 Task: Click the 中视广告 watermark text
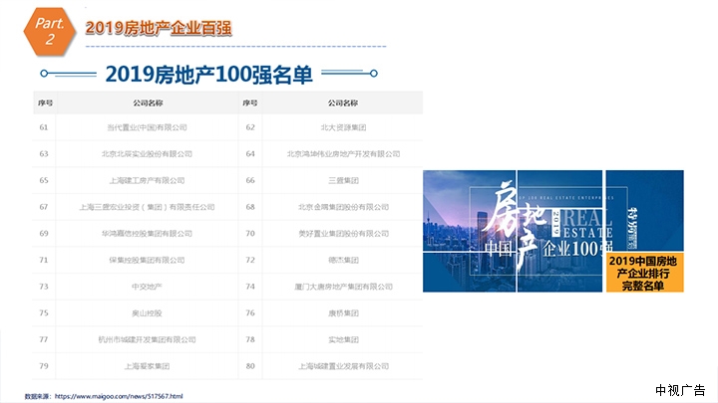(680, 389)
